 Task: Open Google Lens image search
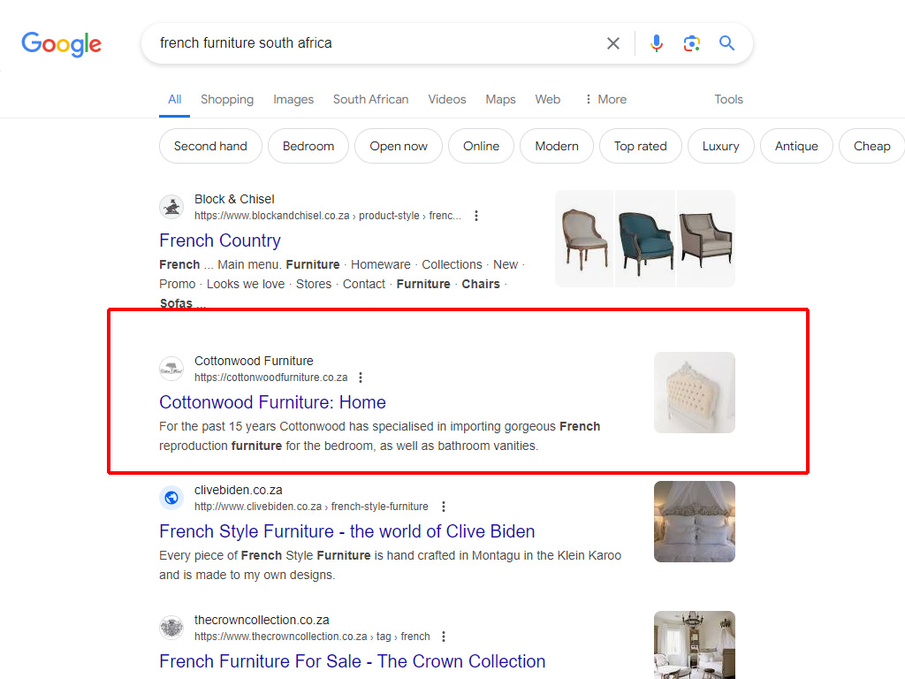coord(692,43)
